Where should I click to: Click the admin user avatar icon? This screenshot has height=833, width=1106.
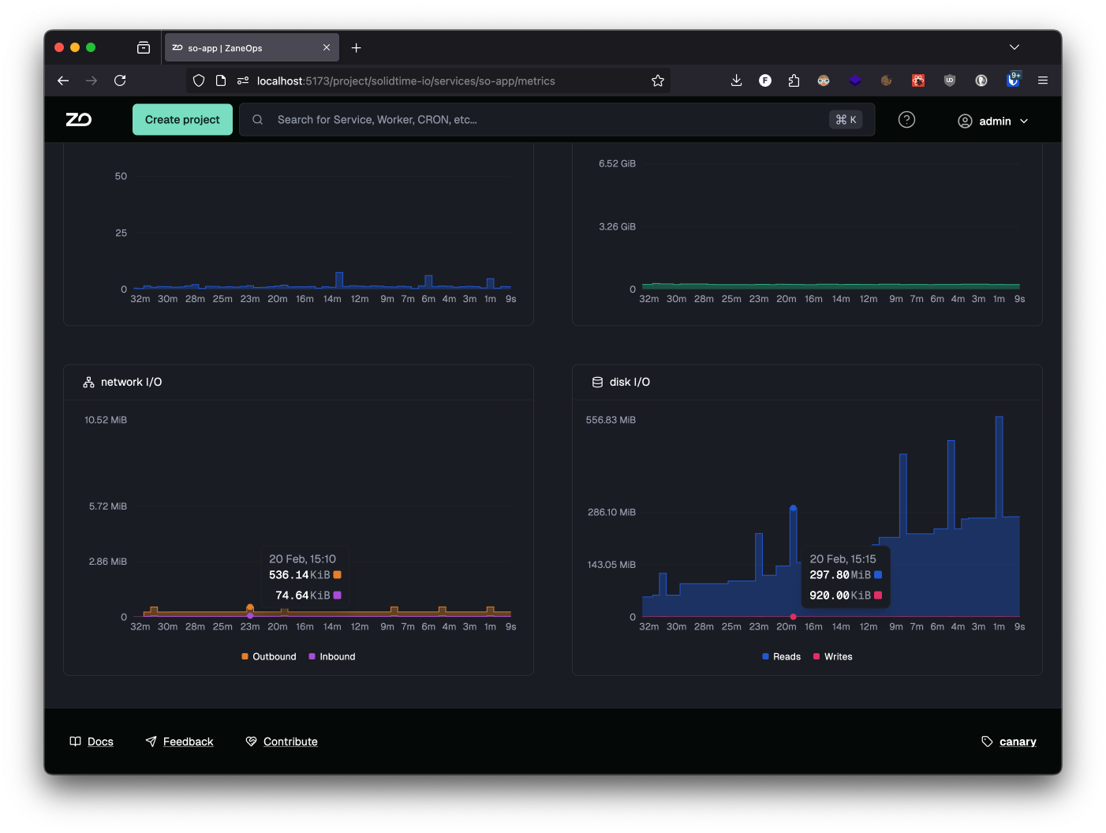click(965, 121)
